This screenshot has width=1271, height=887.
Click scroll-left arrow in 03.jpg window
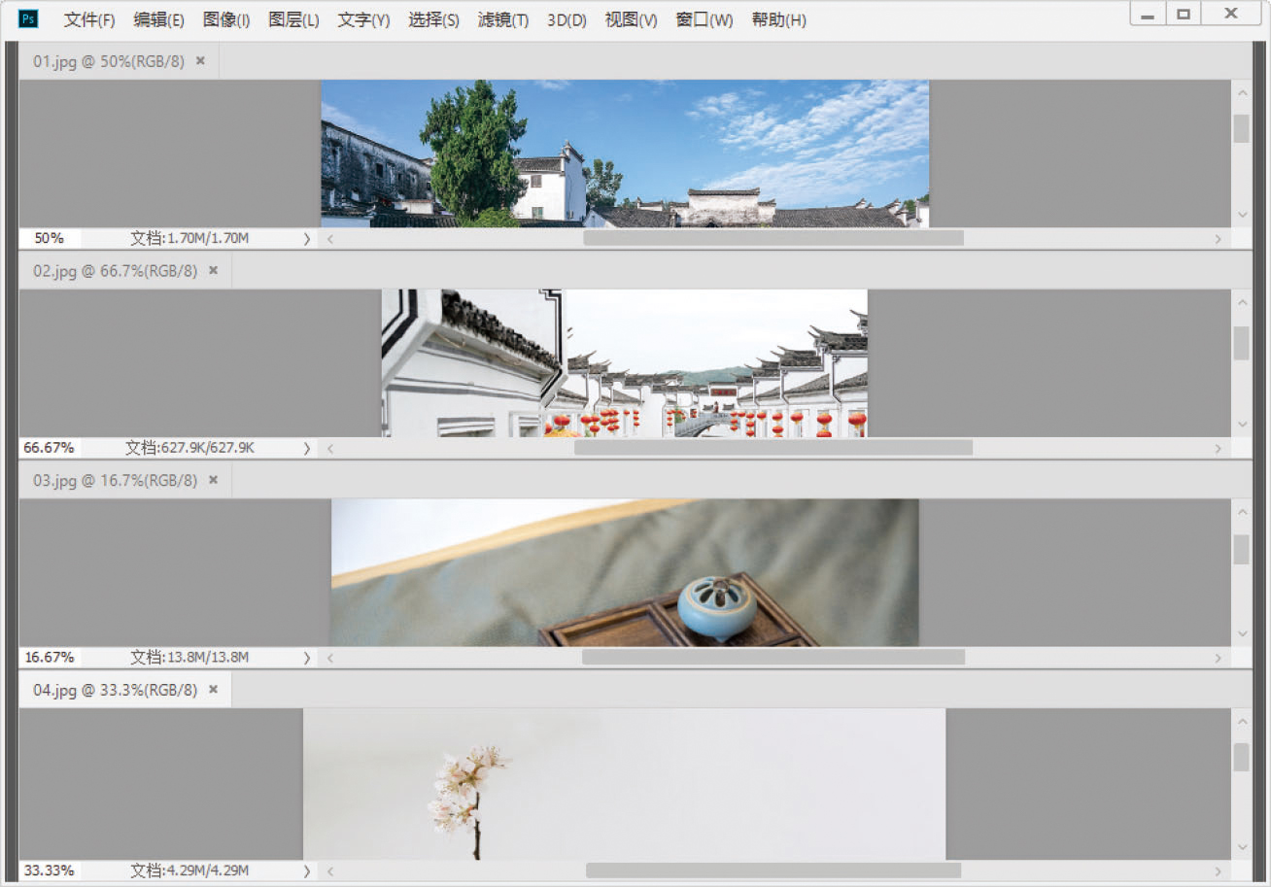coord(330,658)
